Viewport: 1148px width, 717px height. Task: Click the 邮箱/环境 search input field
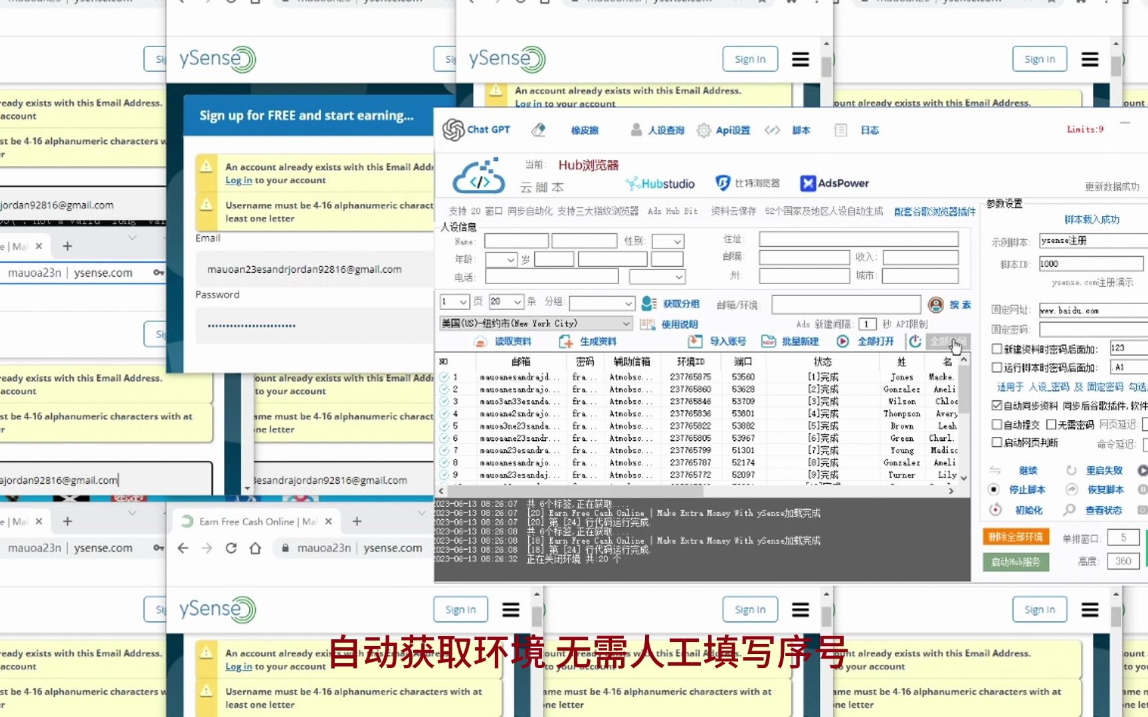846,305
